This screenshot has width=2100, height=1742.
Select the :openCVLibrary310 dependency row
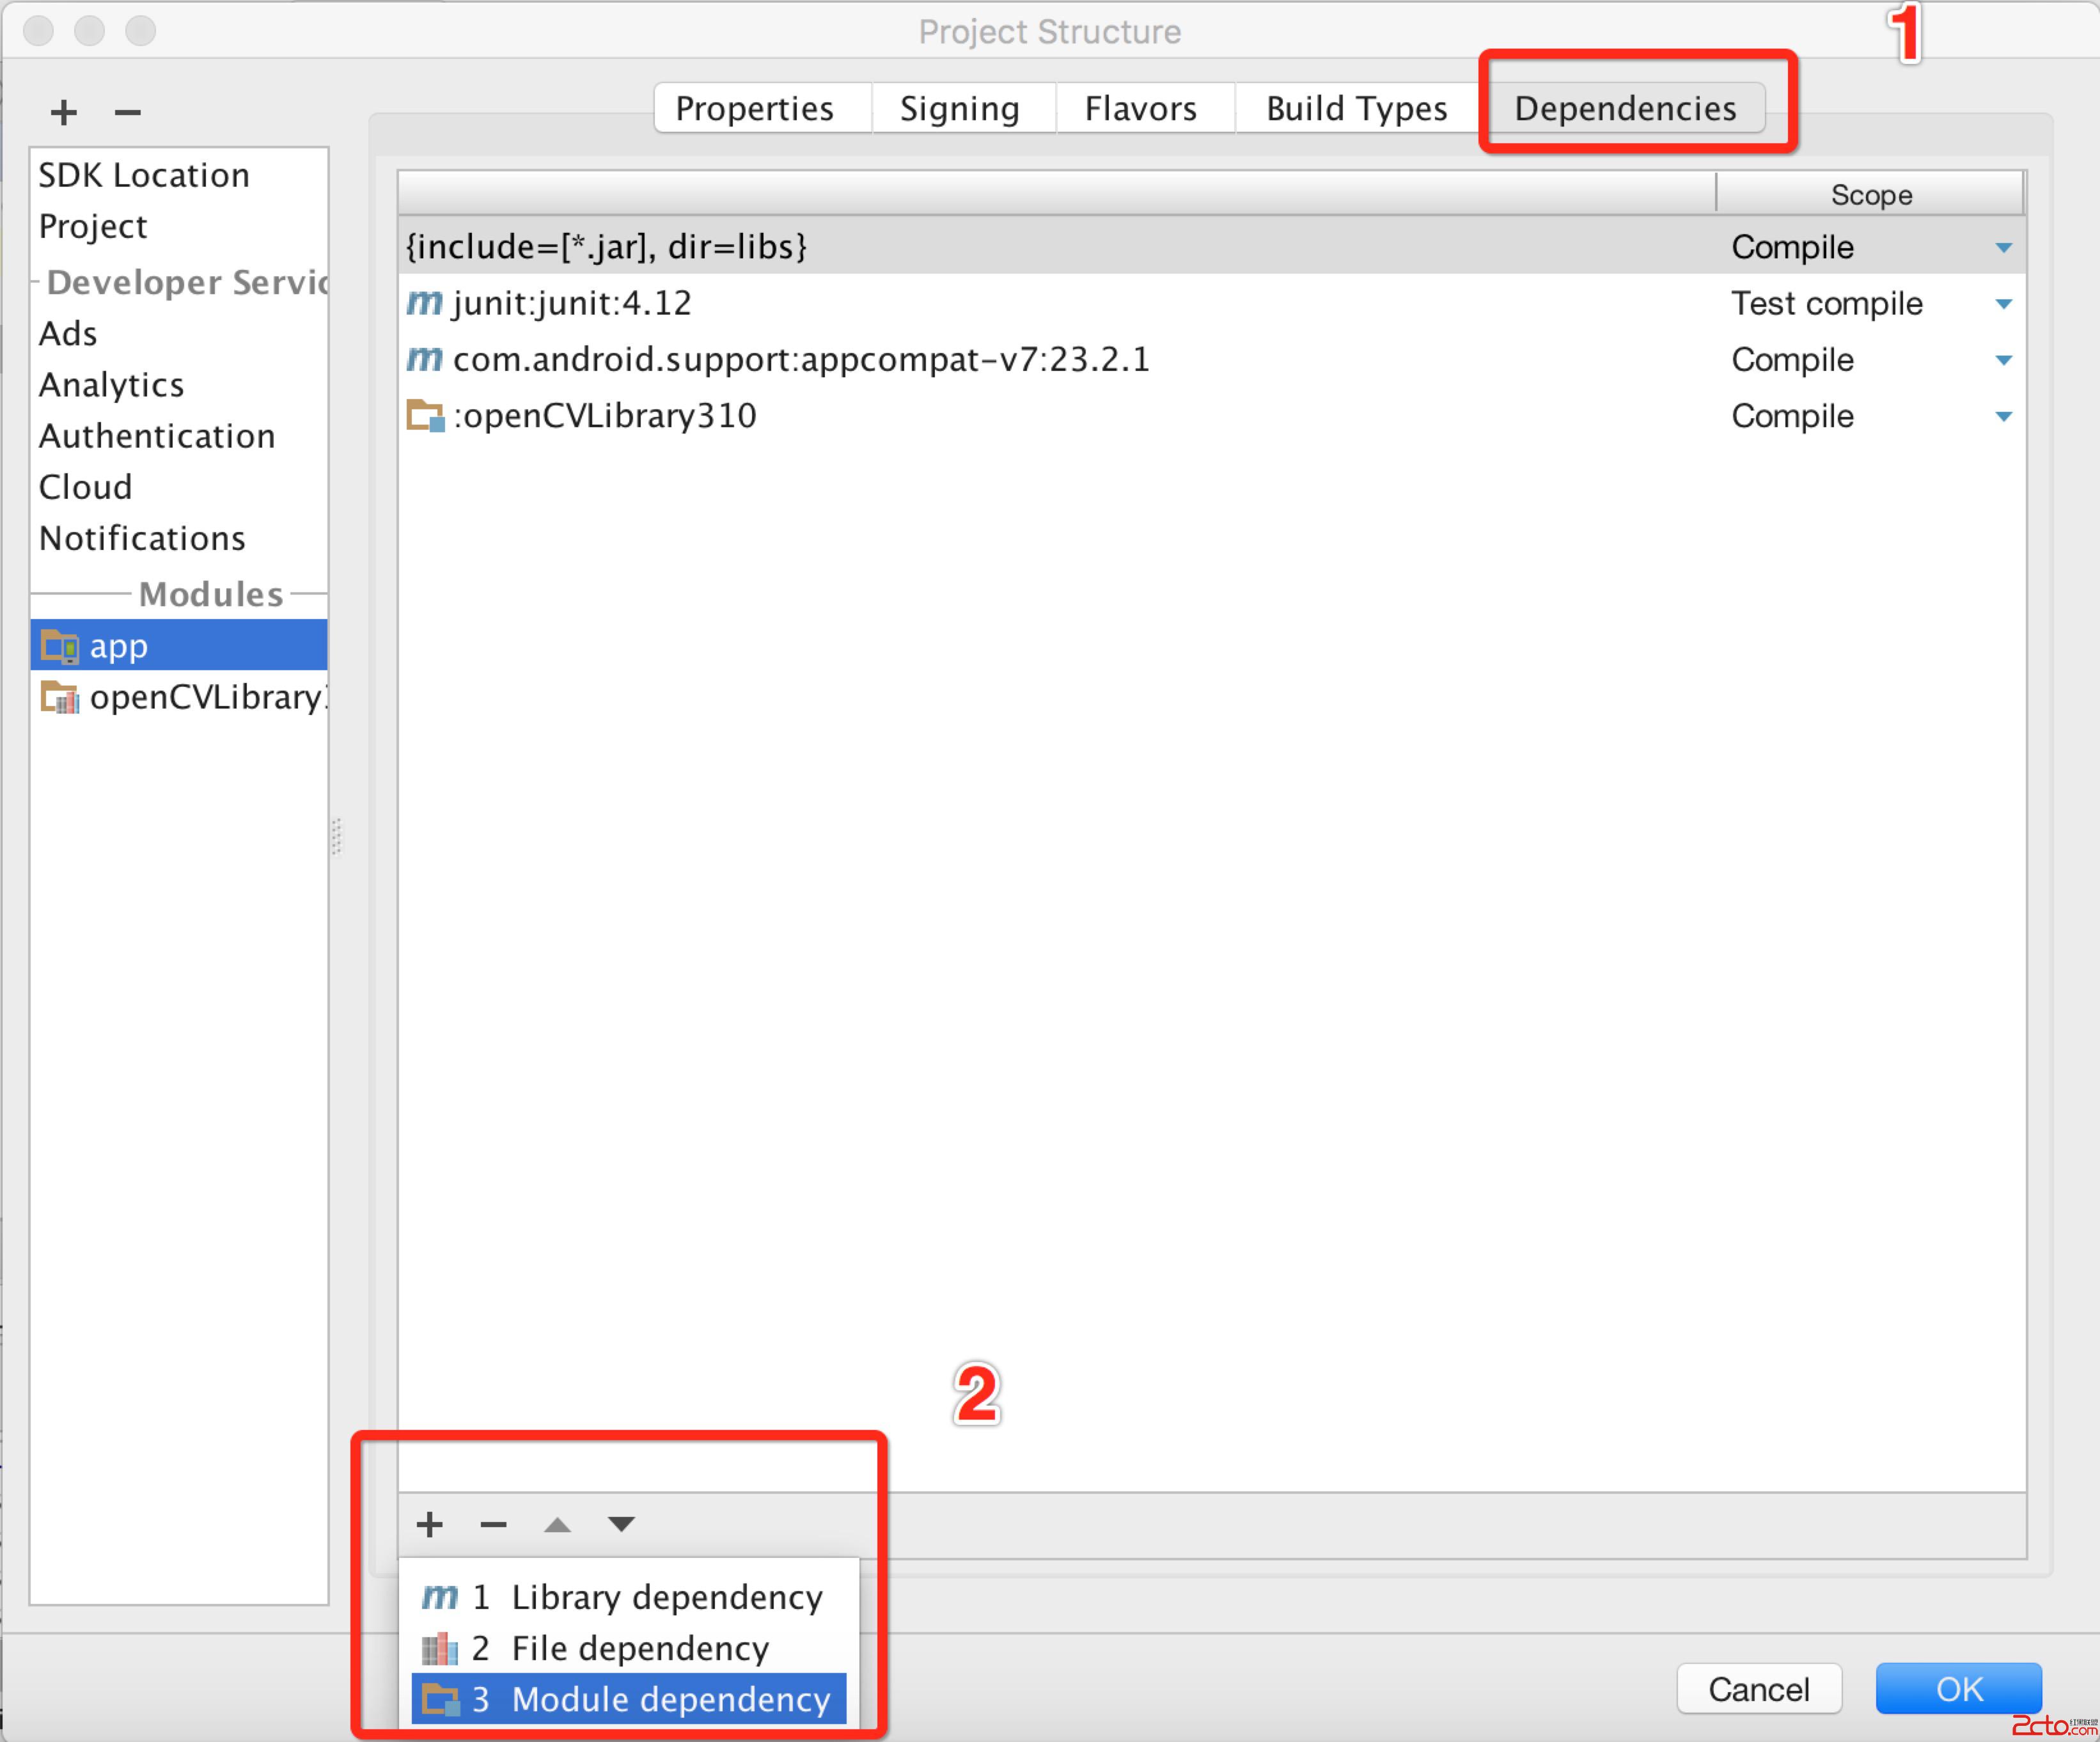[x=604, y=416]
